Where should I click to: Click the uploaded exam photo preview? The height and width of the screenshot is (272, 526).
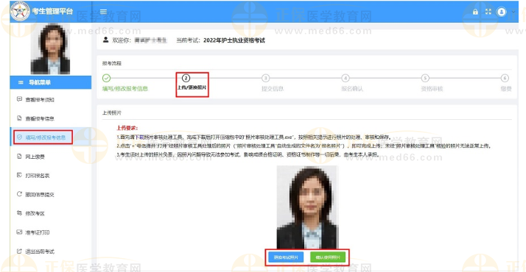tap(307, 207)
